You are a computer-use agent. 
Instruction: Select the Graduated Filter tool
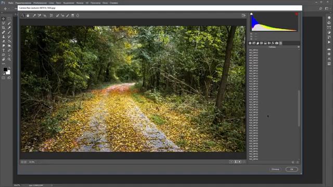pyautogui.click(x=73, y=16)
